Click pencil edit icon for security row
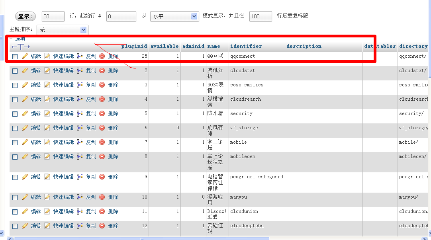 tap(25, 113)
